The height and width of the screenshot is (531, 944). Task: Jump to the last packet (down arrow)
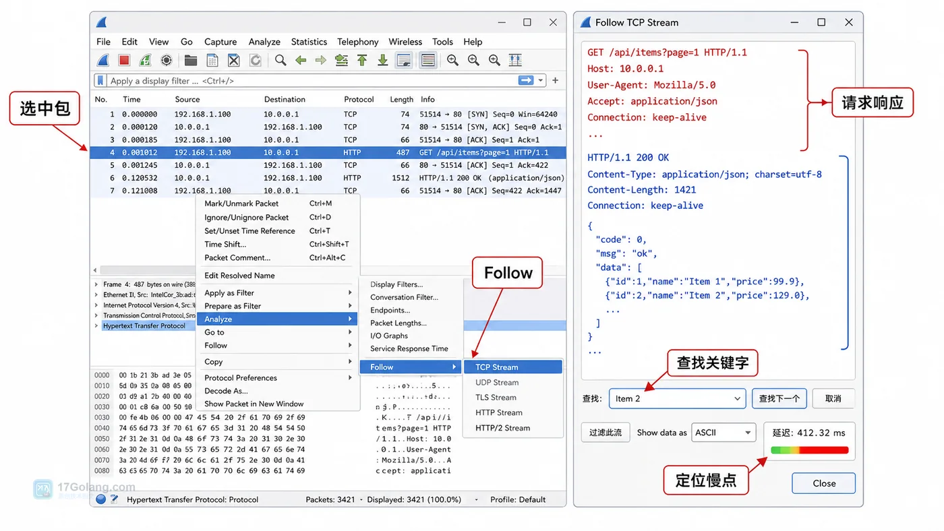(382, 61)
